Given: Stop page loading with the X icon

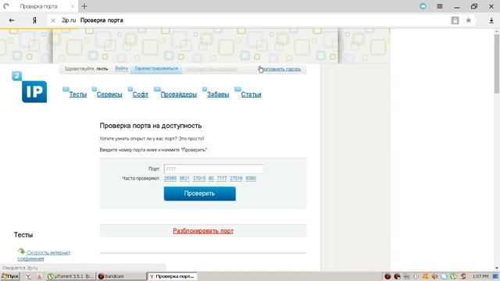Looking at the screenshot, I should coord(53,20).
